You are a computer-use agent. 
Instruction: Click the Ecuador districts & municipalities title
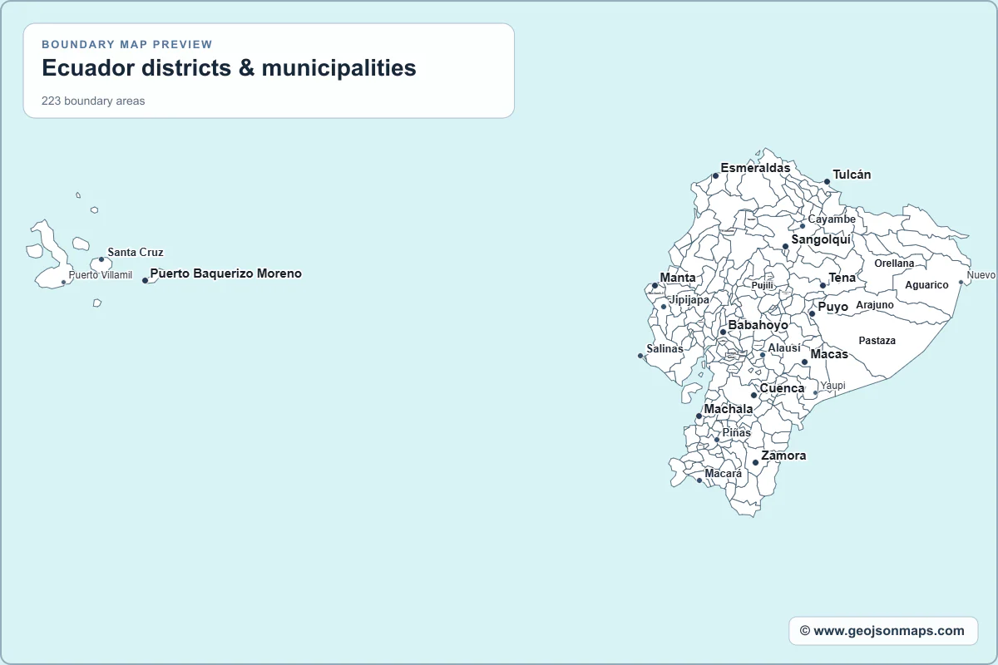[229, 67]
